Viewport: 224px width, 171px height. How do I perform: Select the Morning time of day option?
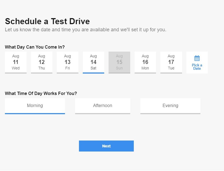point(35,106)
